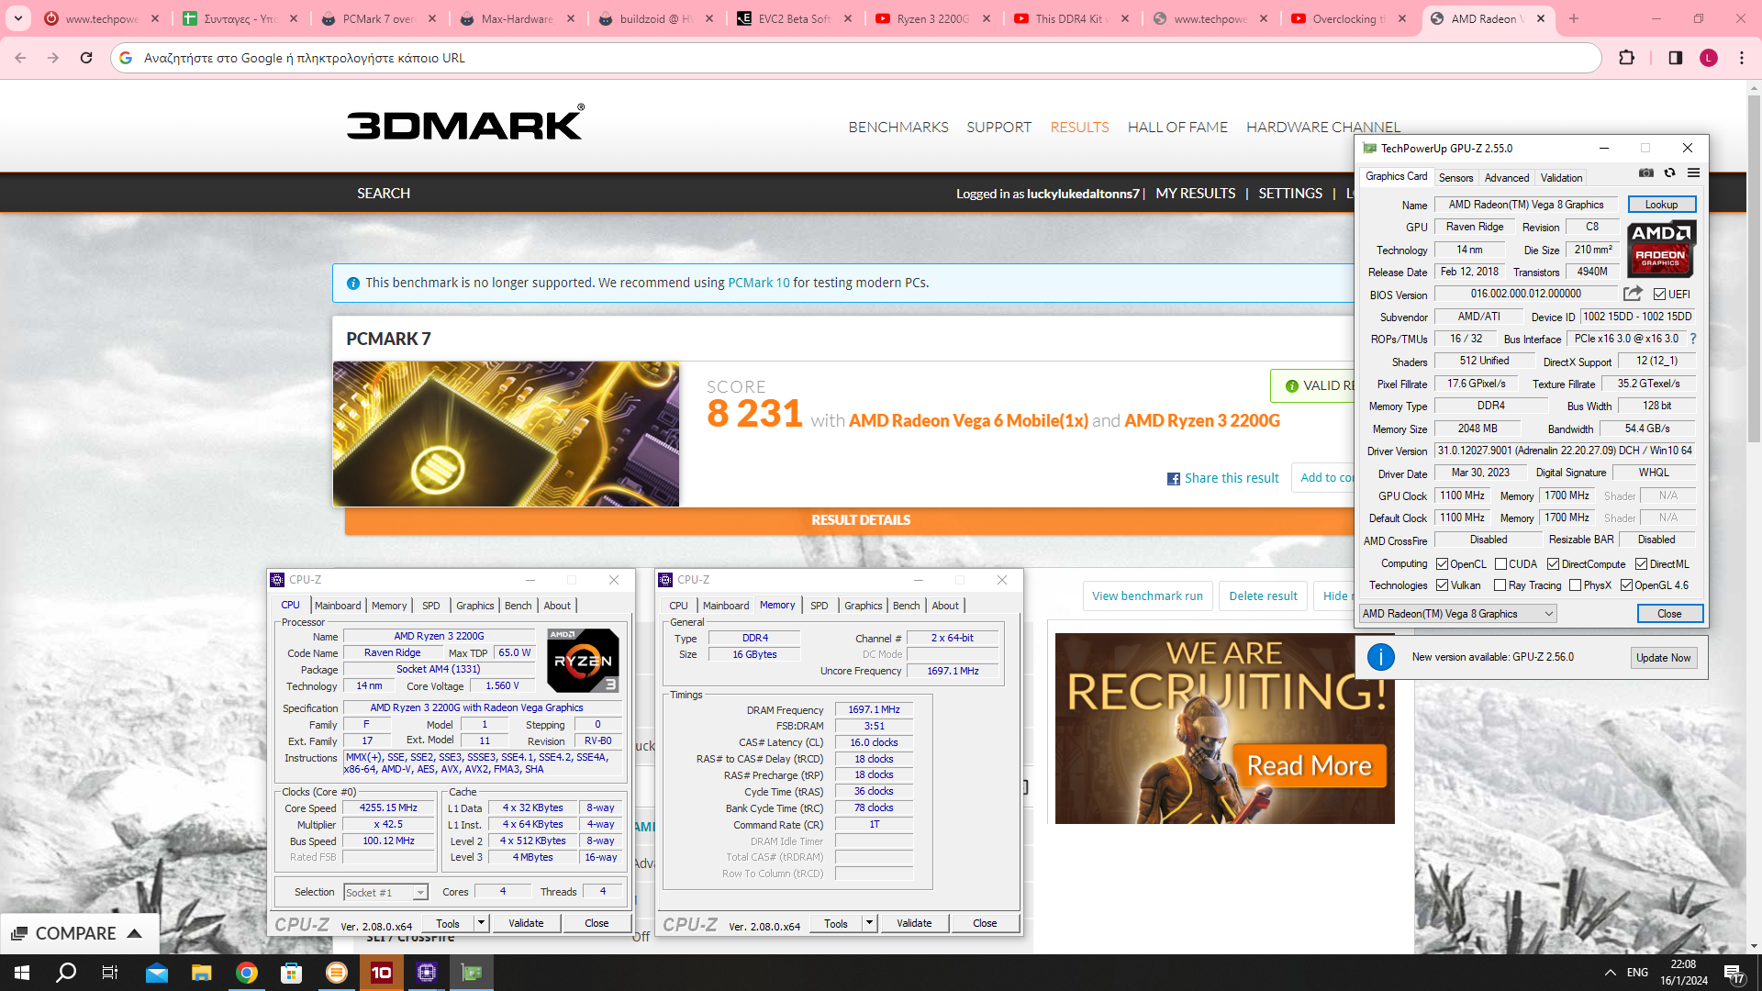Image resolution: width=1762 pixels, height=991 pixels.
Task: Open SPD tab in right CPU-Z window
Action: click(x=819, y=606)
